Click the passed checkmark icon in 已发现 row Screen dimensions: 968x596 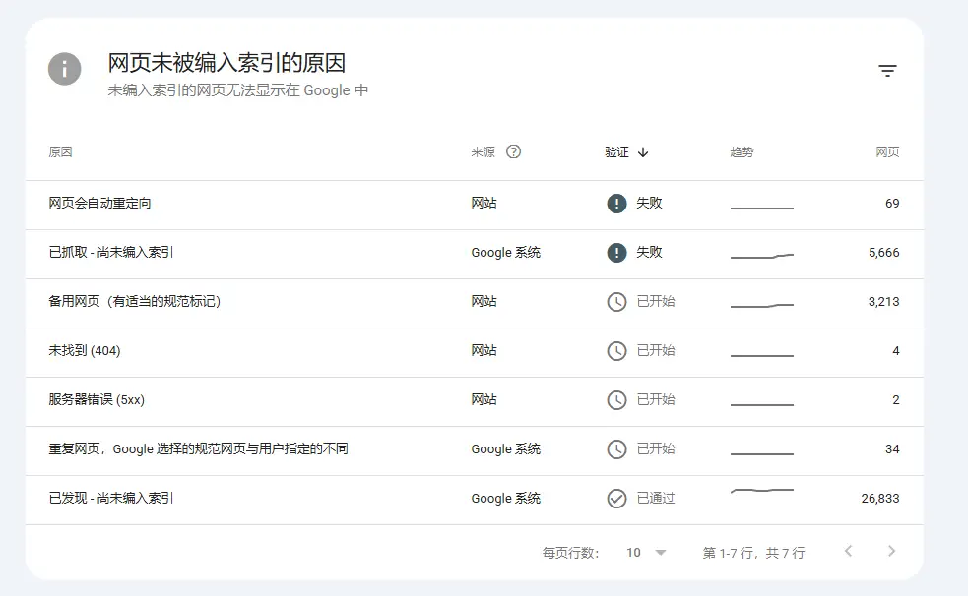pyautogui.click(x=616, y=498)
